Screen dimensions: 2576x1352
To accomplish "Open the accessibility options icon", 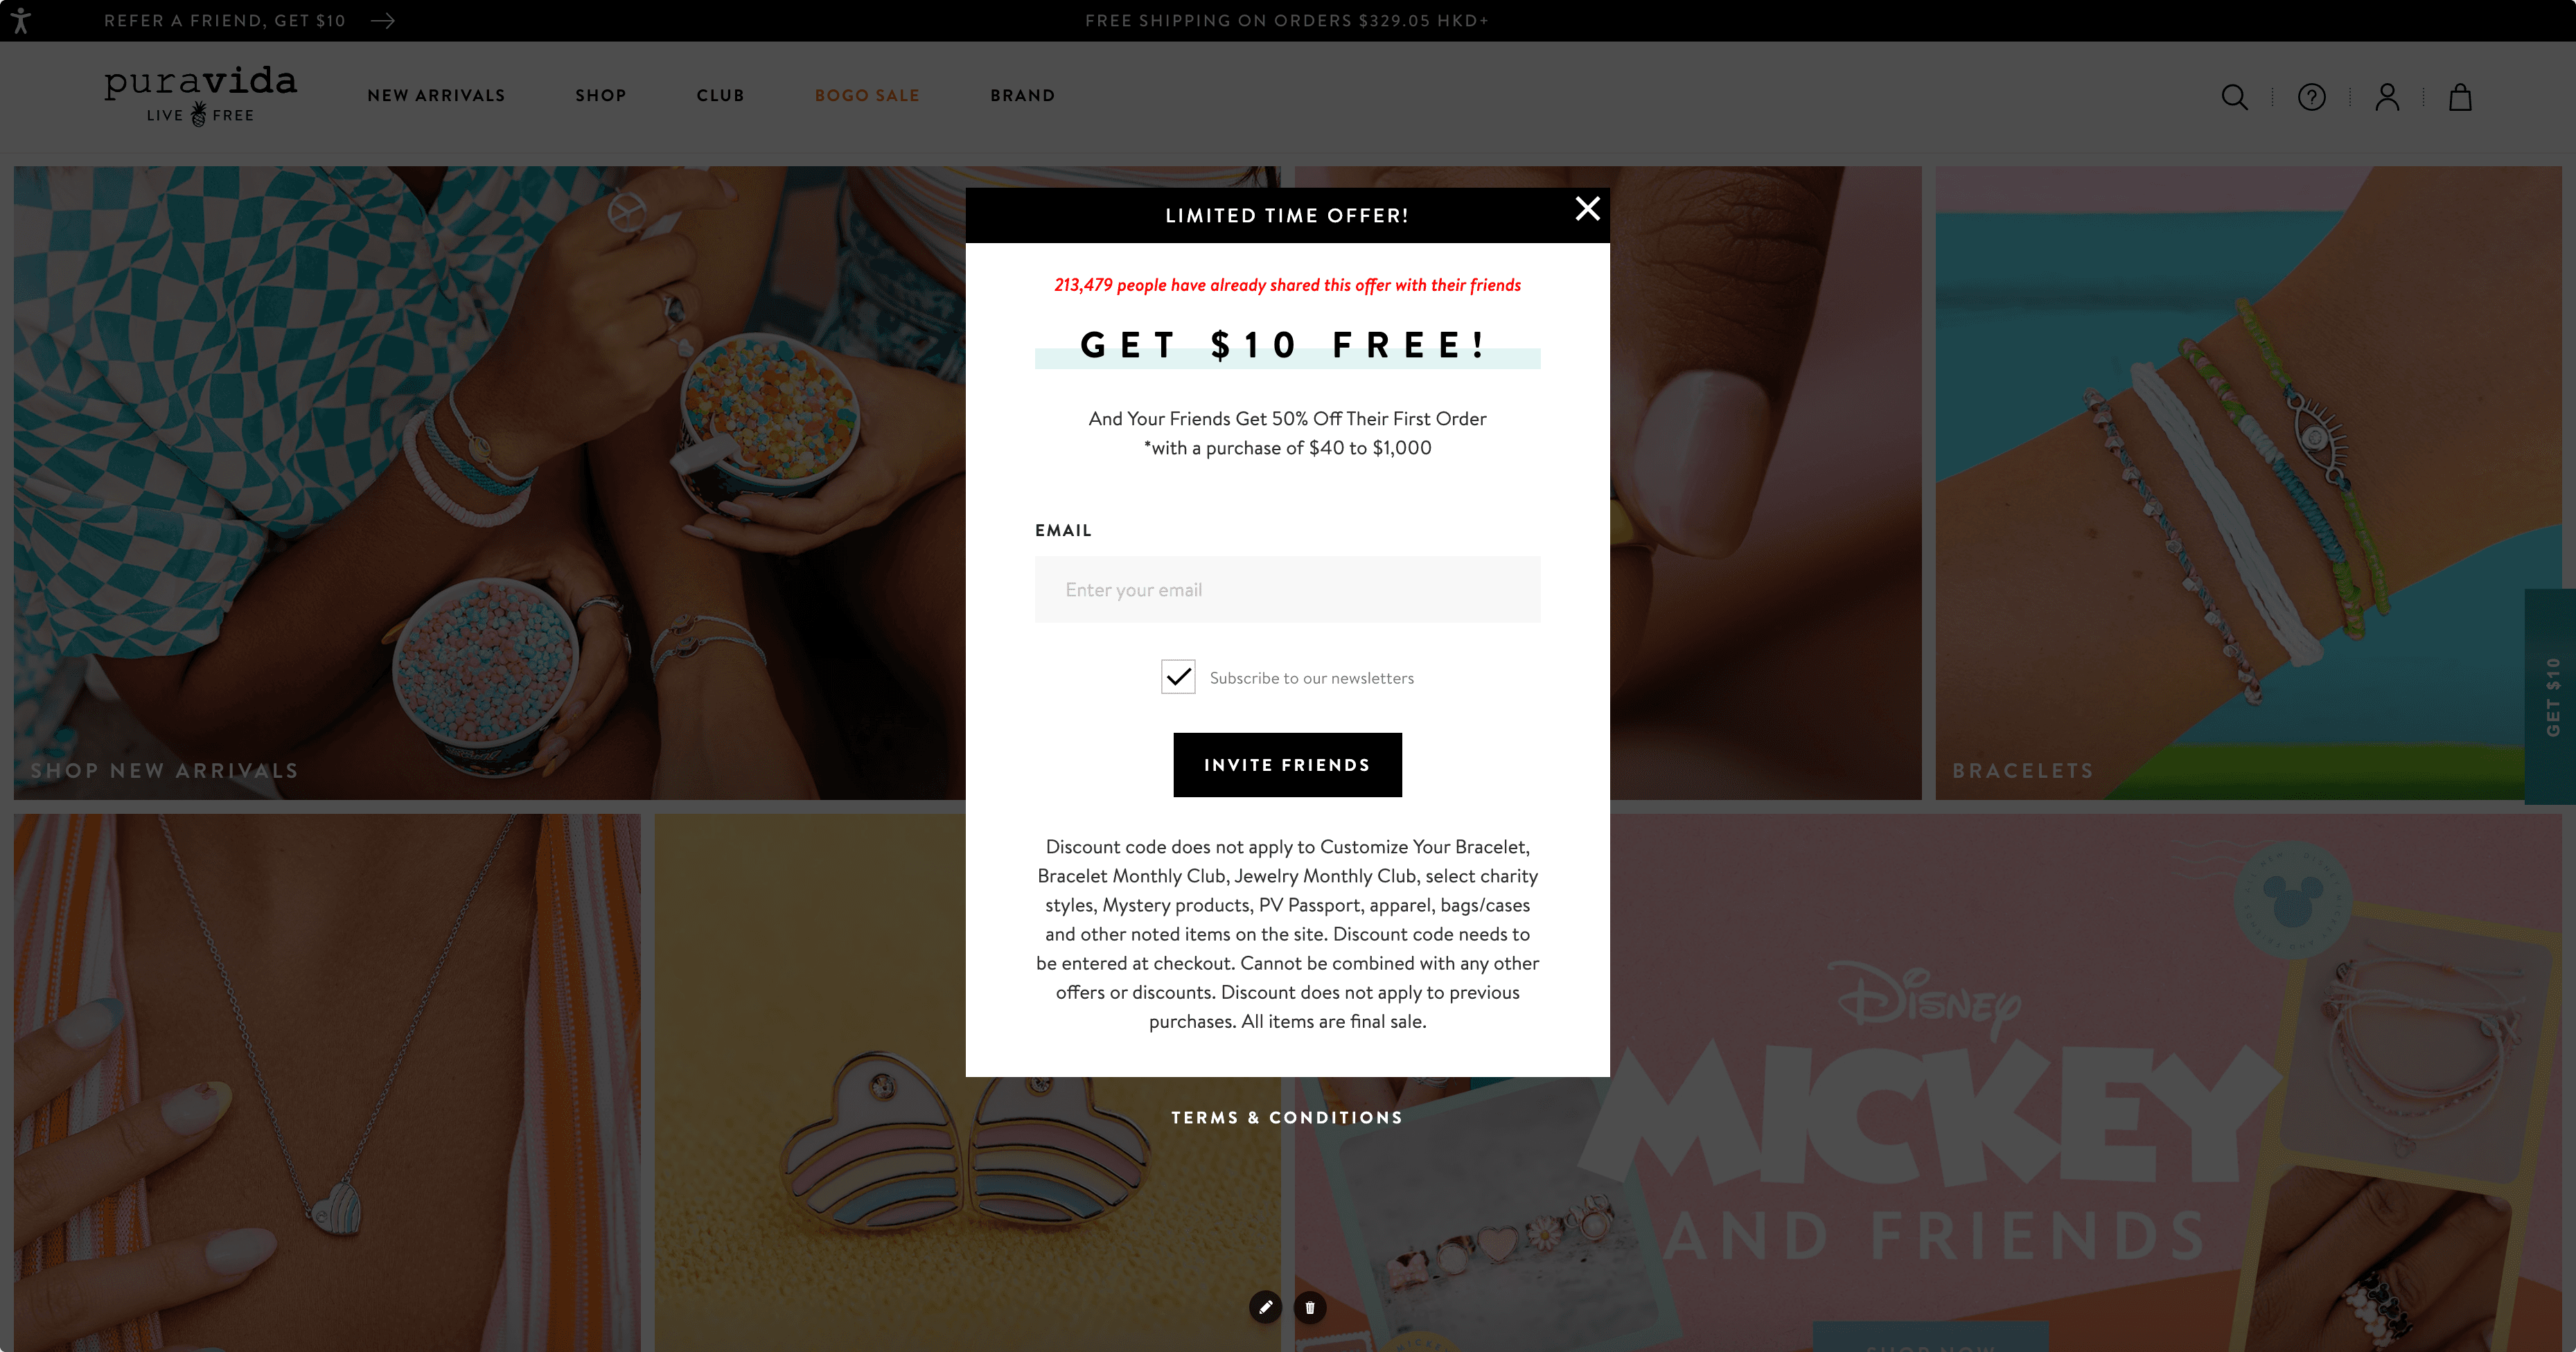I will click(x=20, y=20).
